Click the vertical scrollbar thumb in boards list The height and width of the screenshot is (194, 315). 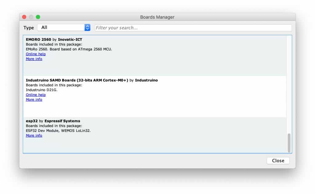click(289, 143)
